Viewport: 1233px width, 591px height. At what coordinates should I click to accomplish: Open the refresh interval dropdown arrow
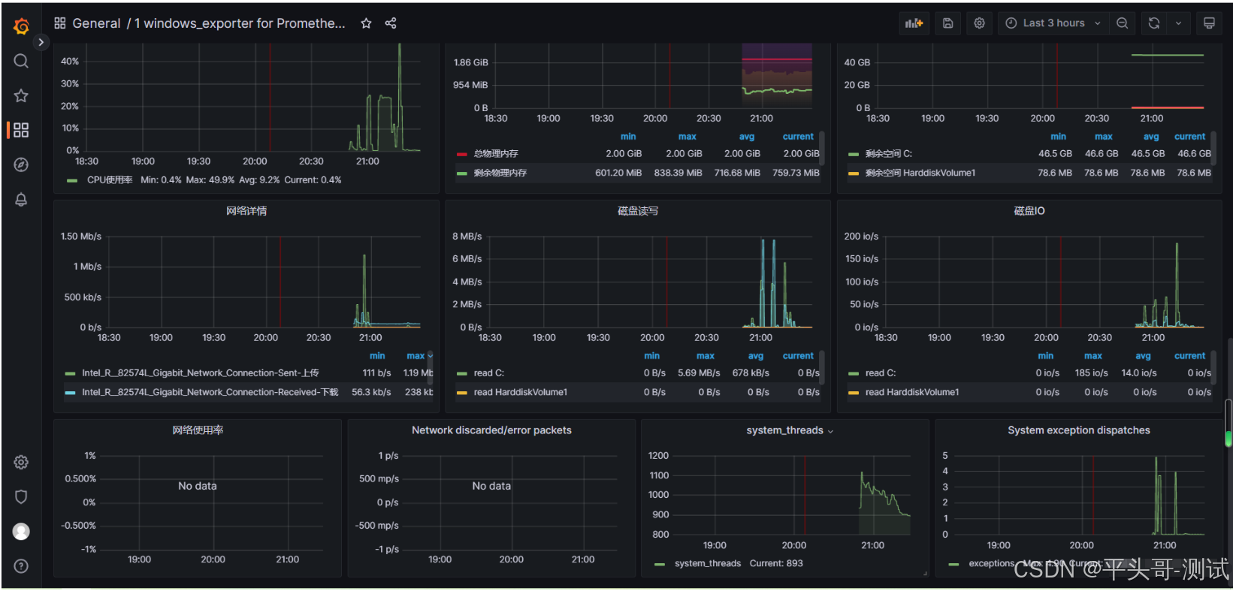(1178, 23)
